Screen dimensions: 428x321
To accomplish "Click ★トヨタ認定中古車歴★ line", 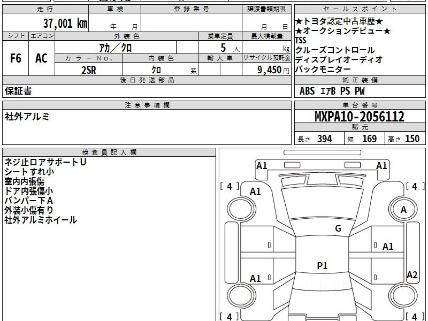I will click(x=340, y=22).
